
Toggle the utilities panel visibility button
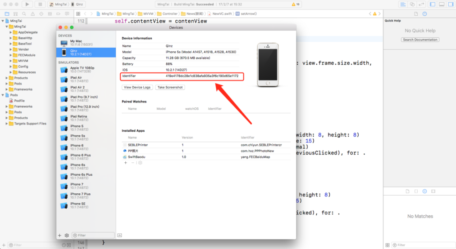coord(451,4)
